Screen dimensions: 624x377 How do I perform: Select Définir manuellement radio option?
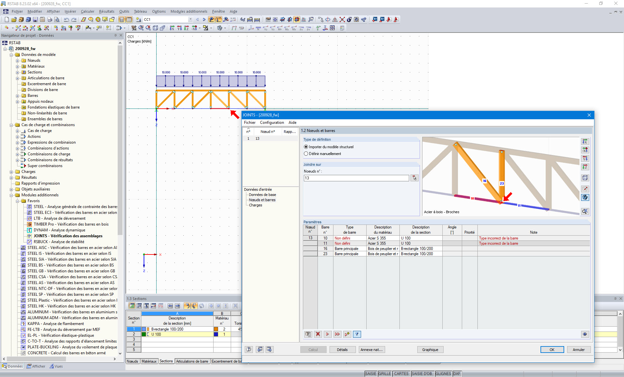click(306, 154)
